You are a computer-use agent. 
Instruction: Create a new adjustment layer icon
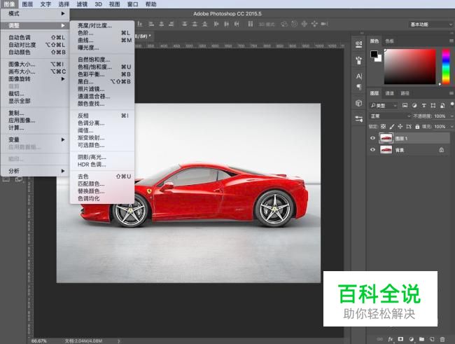pyautogui.click(x=411, y=338)
